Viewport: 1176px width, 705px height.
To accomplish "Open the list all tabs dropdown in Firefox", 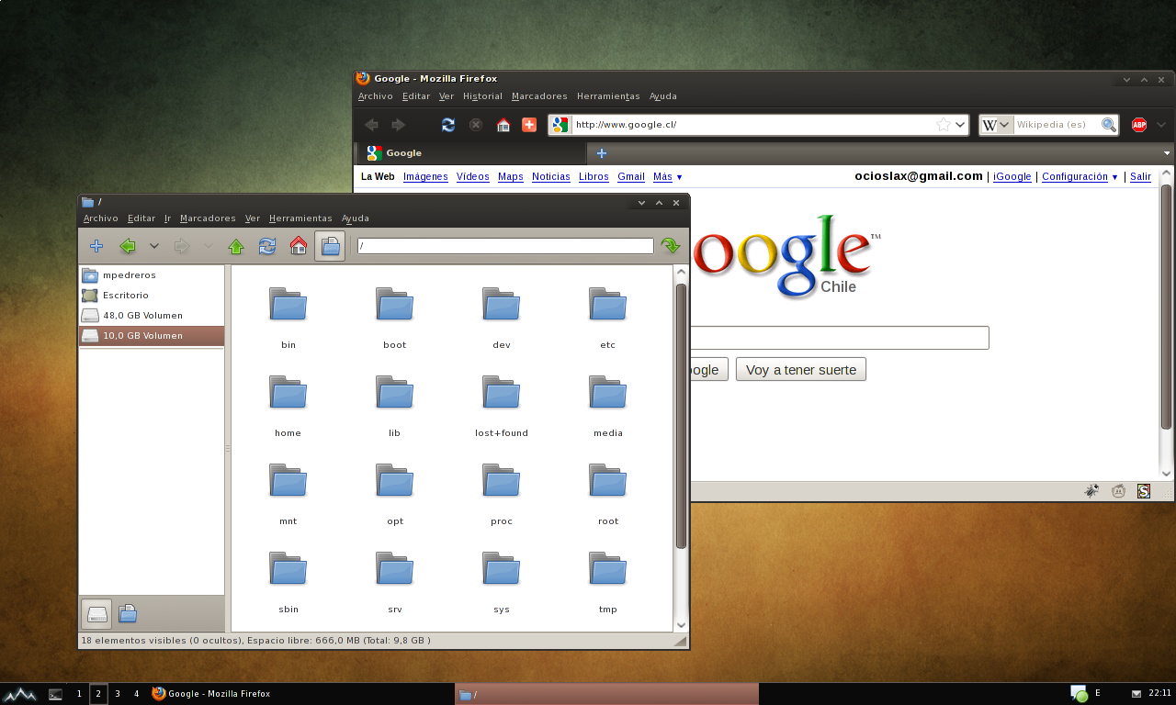I will click(1167, 153).
